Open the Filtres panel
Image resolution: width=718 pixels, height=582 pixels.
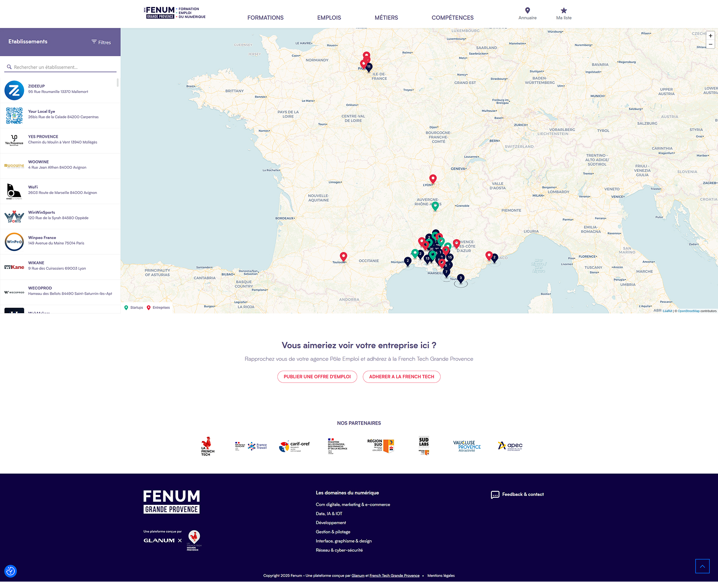pos(101,42)
